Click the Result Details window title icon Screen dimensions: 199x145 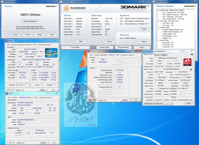[154, 1]
